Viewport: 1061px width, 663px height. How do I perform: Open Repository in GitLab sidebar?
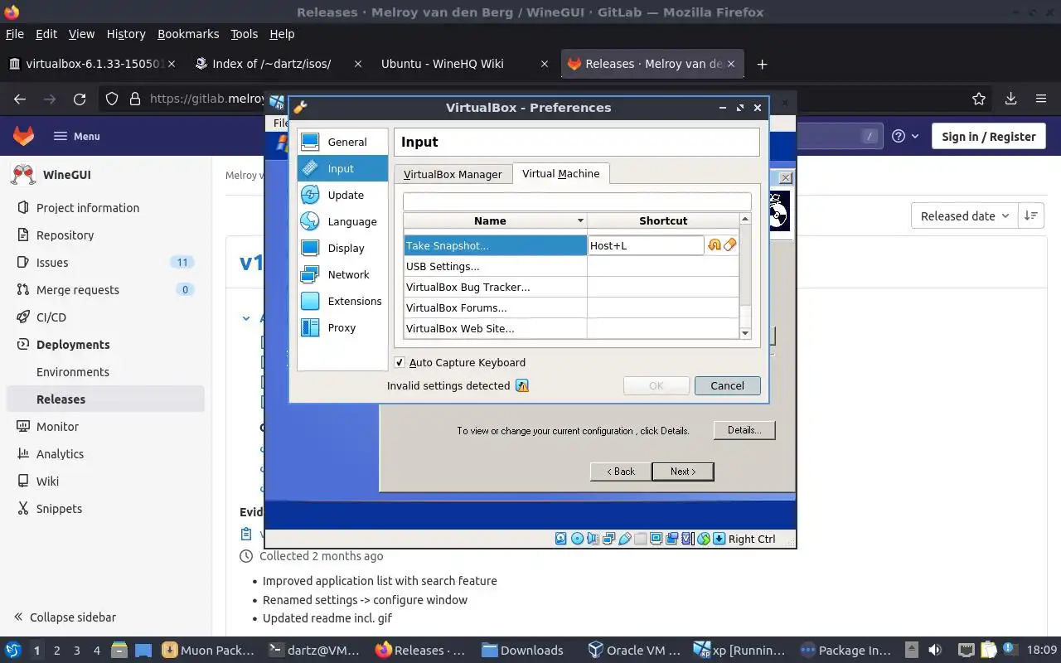(x=105, y=235)
